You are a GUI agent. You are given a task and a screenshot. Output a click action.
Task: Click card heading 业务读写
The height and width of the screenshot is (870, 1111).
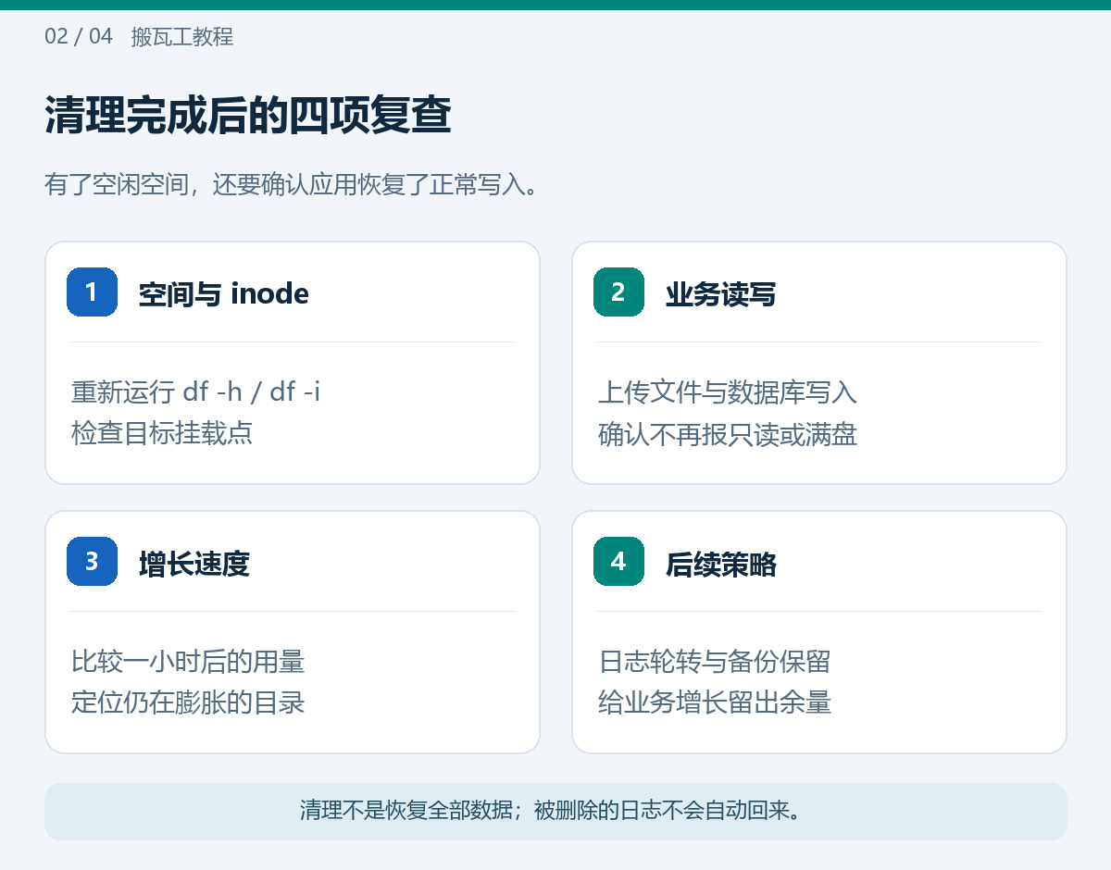(x=720, y=293)
